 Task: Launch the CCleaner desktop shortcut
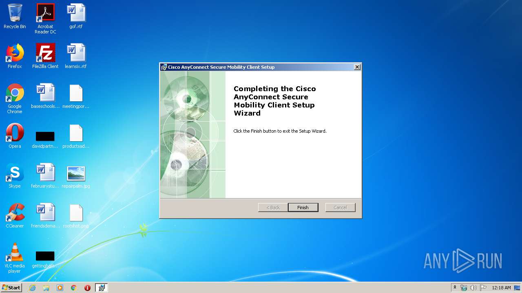click(15, 216)
